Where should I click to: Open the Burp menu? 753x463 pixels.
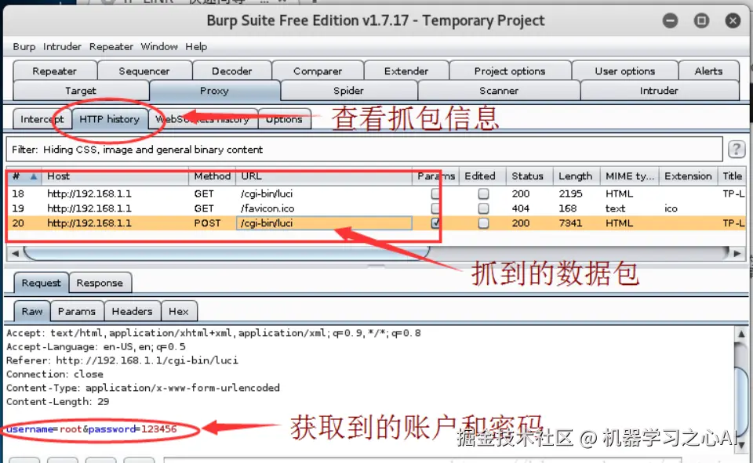tap(24, 46)
